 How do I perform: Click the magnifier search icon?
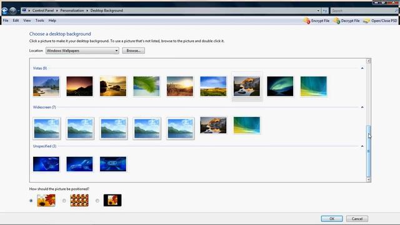pos(396,11)
